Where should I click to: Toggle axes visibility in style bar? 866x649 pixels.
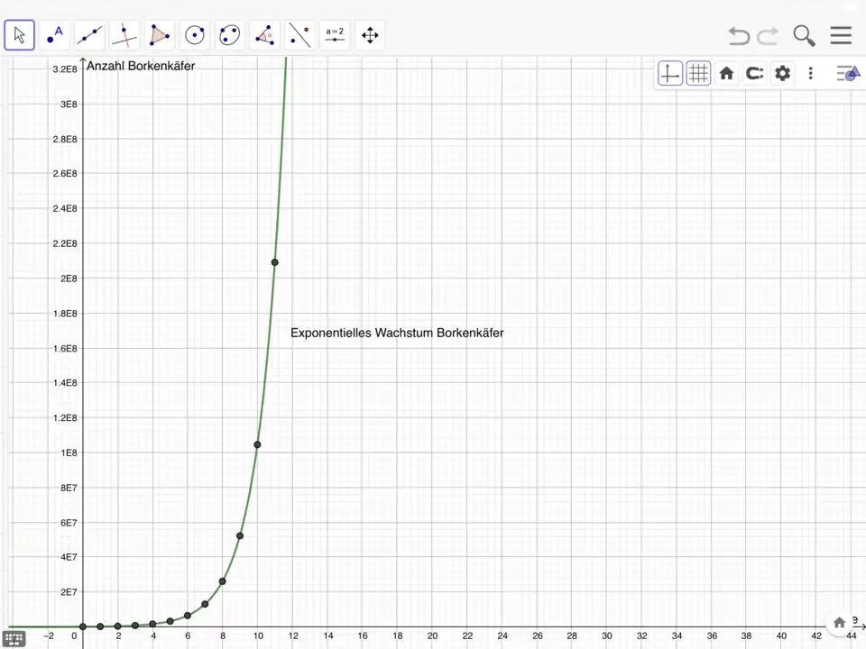[x=670, y=74]
